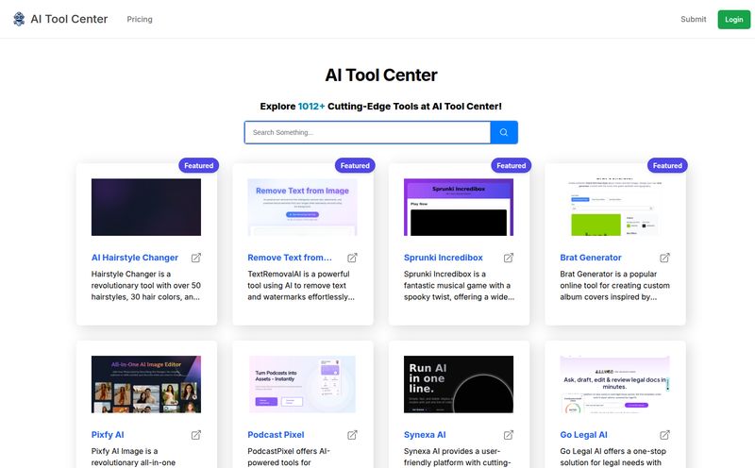Open external link icon for AI Hairstyle Changer
The image size is (755, 468).
(x=196, y=258)
